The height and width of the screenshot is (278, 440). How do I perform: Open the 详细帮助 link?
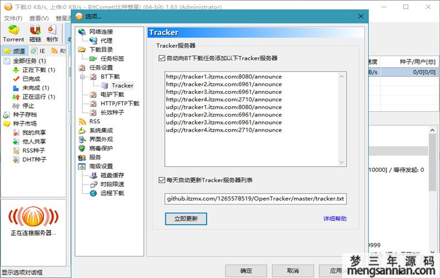click(x=335, y=219)
